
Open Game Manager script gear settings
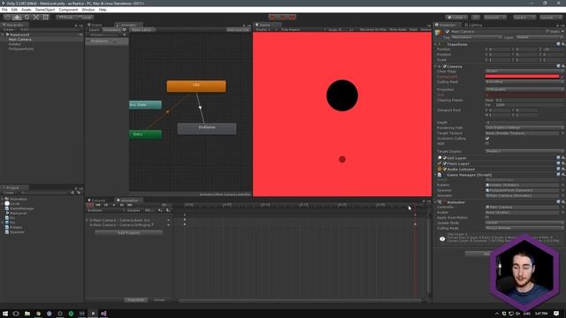tap(562, 175)
